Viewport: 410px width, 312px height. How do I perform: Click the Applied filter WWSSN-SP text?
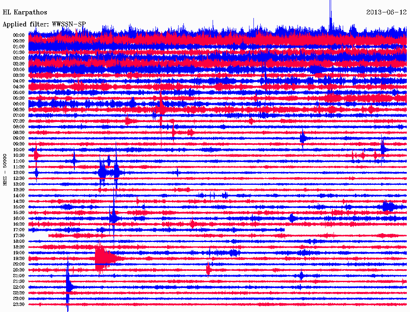coord(44,24)
